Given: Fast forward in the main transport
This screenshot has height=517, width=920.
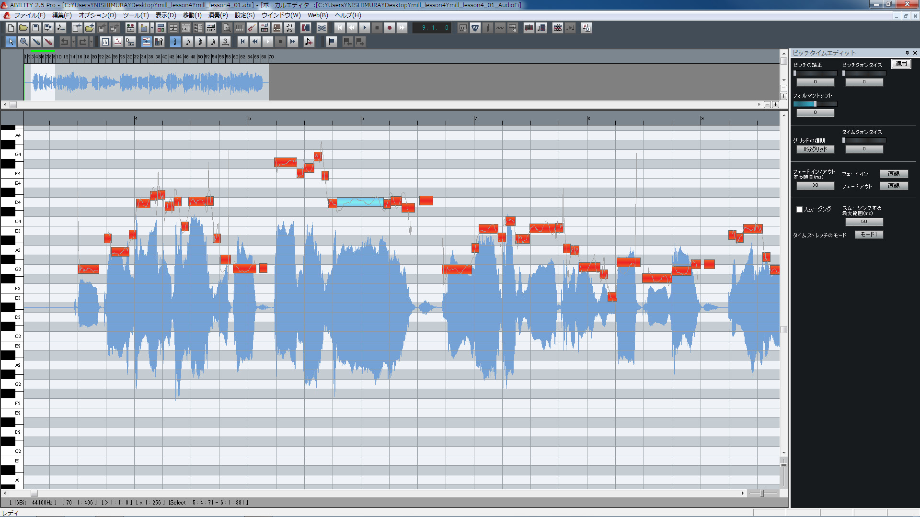Looking at the screenshot, I should [x=402, y=28].
